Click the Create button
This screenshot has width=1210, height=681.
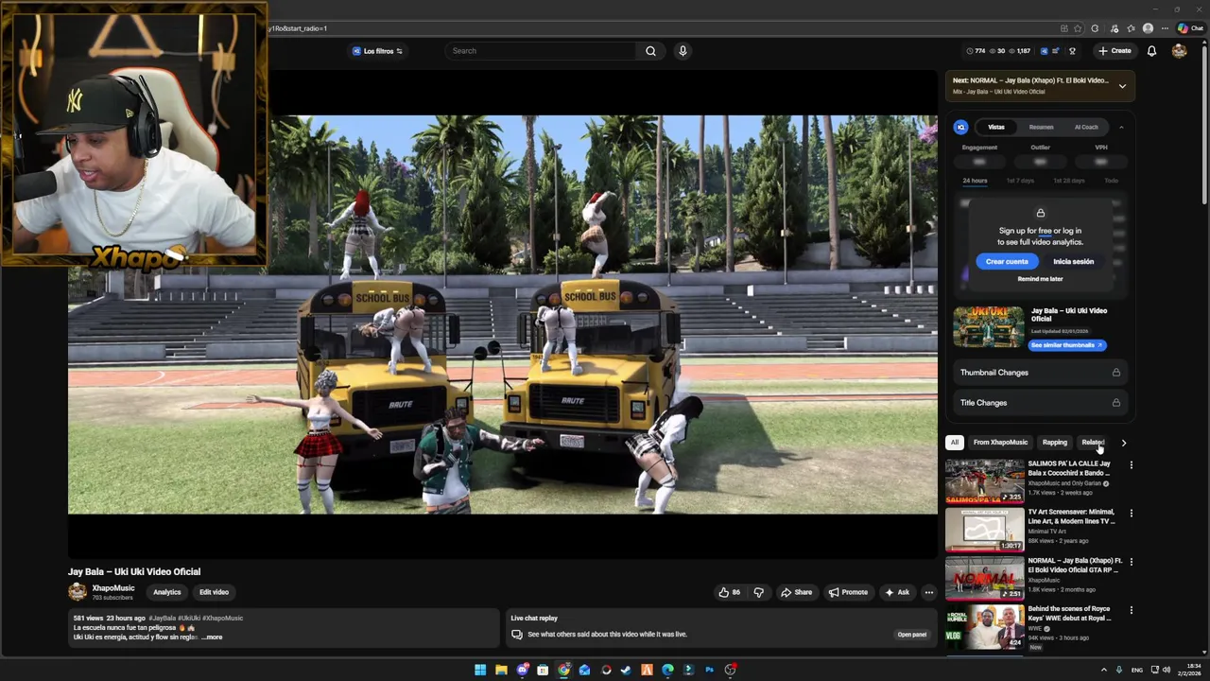pos(1115,51)
